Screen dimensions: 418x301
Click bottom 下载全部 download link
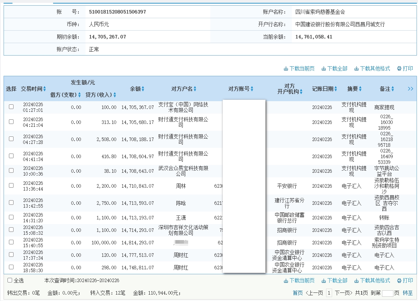click(335, 280)
